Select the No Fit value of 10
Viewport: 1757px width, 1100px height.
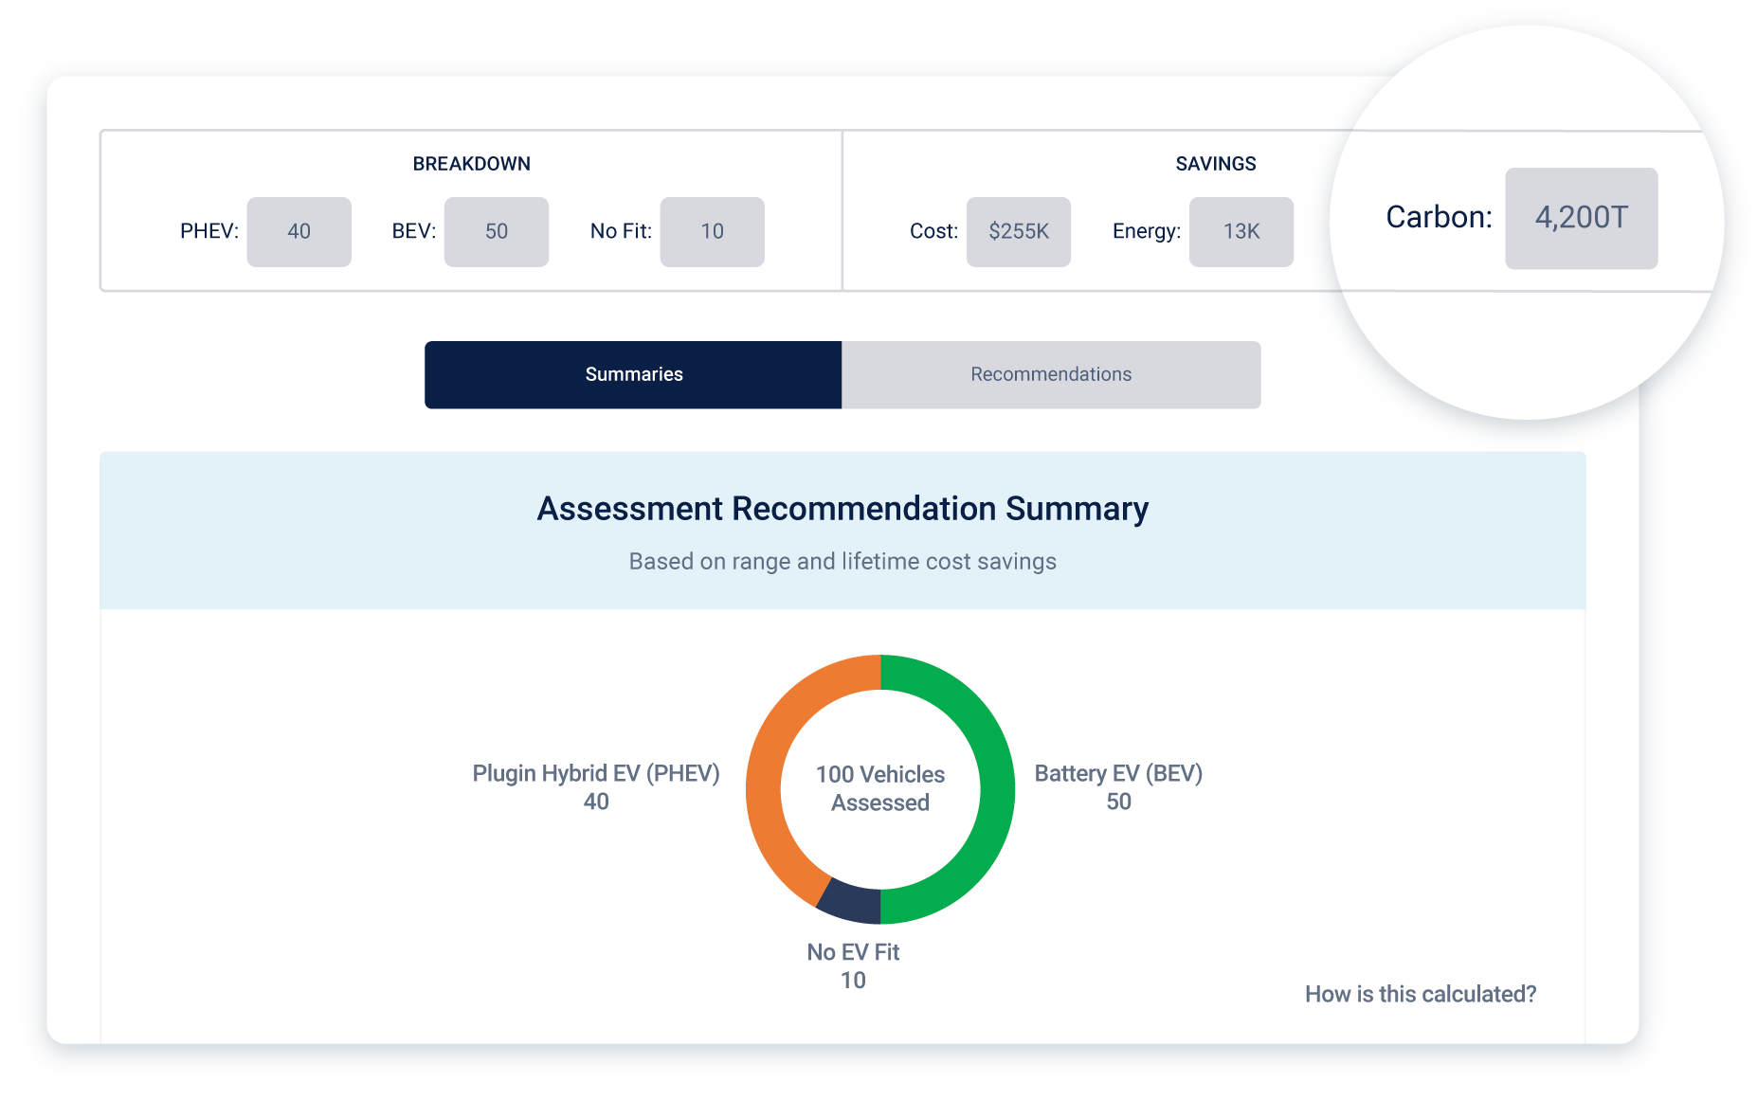coord(712,231)
